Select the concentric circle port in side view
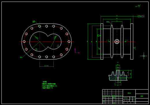The image size is (150, 105). click(x=117, y=41)
